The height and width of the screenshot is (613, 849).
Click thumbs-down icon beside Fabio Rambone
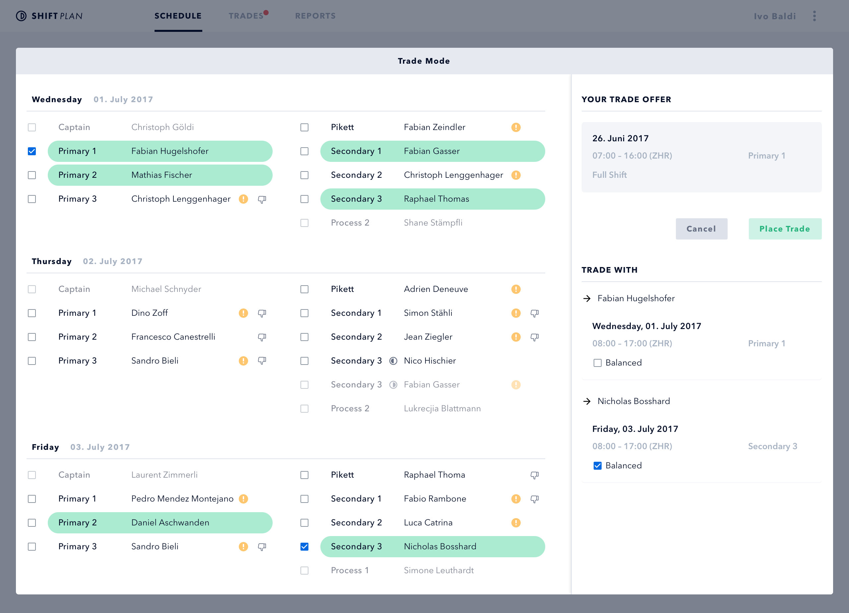(535, 499)
